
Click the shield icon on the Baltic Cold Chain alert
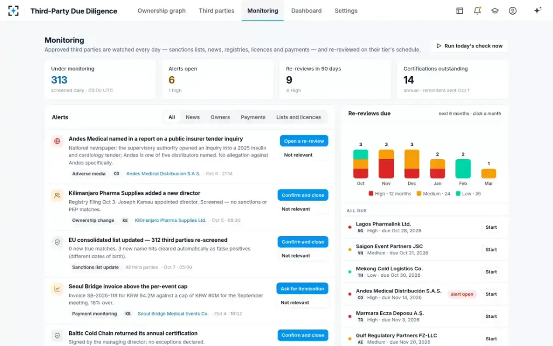[57, 335]
